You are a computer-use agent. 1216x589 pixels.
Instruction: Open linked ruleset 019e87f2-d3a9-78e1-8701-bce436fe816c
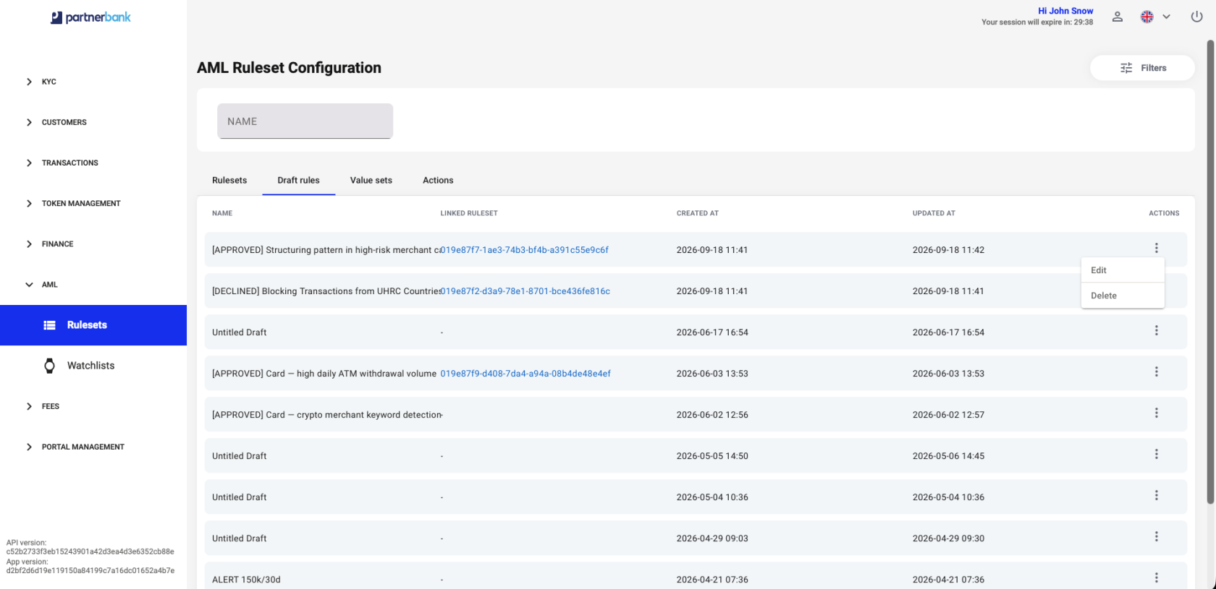click(525, 291)
